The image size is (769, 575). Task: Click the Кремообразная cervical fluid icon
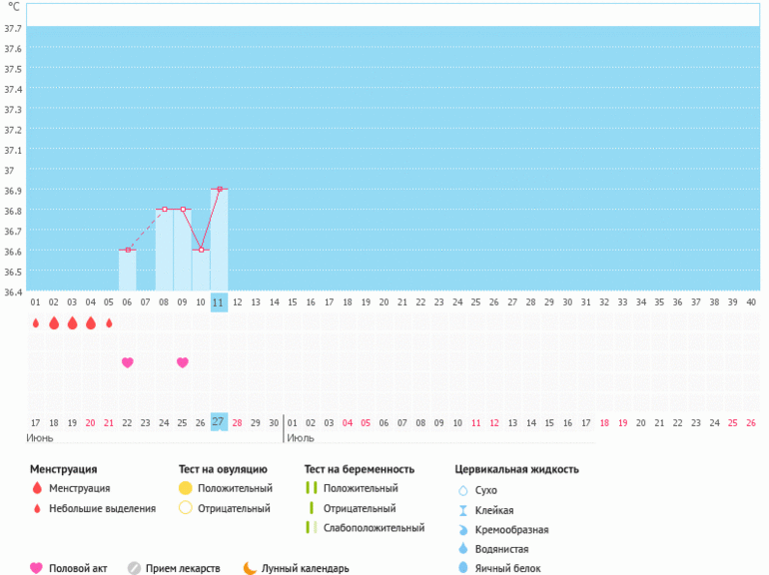pos(462,529)
